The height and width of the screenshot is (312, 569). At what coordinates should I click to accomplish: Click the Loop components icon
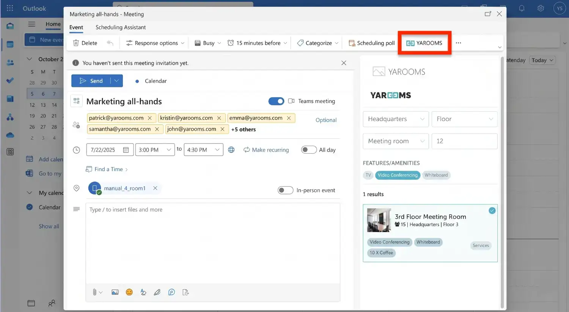tap(171, 292)
